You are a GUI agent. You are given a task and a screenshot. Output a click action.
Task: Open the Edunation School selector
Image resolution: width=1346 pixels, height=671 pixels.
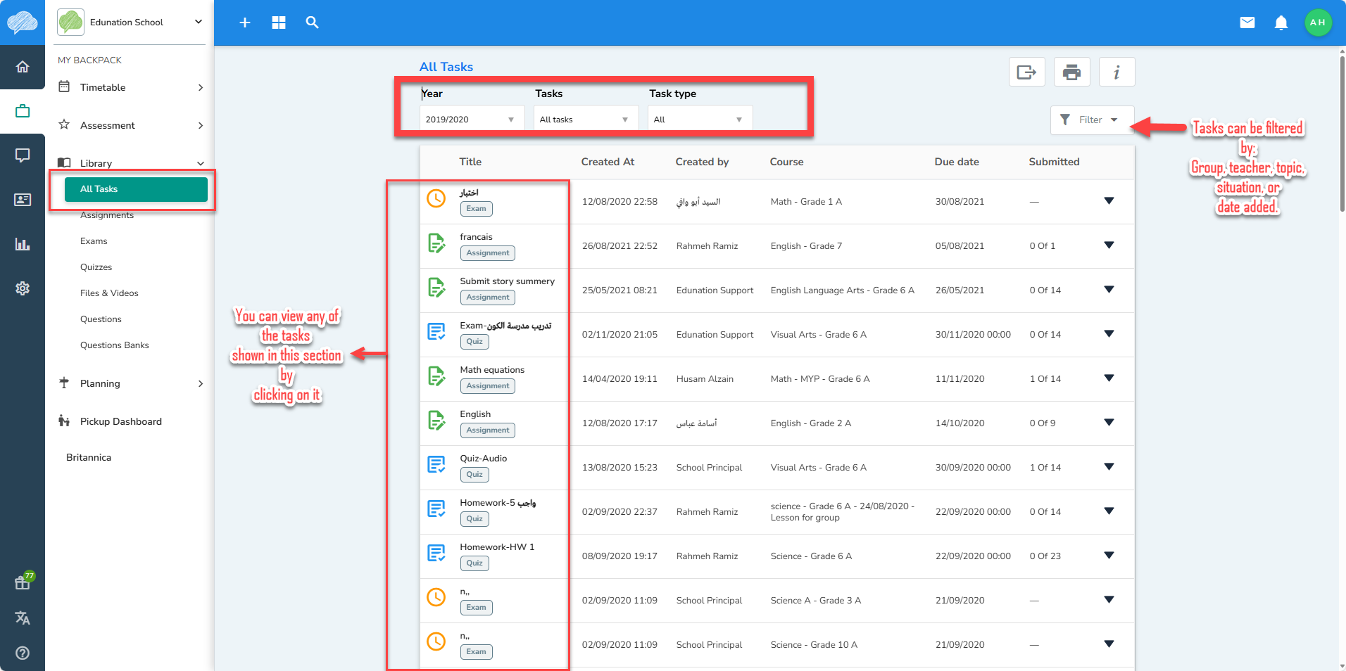click(x=131, y=22)
